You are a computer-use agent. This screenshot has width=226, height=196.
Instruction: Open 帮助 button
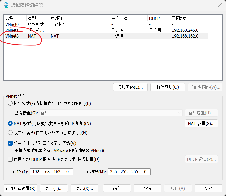click(208, 188)
